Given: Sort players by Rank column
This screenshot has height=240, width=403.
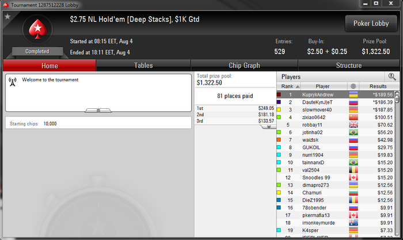Looking at the screenshot, I should click(x=289, y=86).
